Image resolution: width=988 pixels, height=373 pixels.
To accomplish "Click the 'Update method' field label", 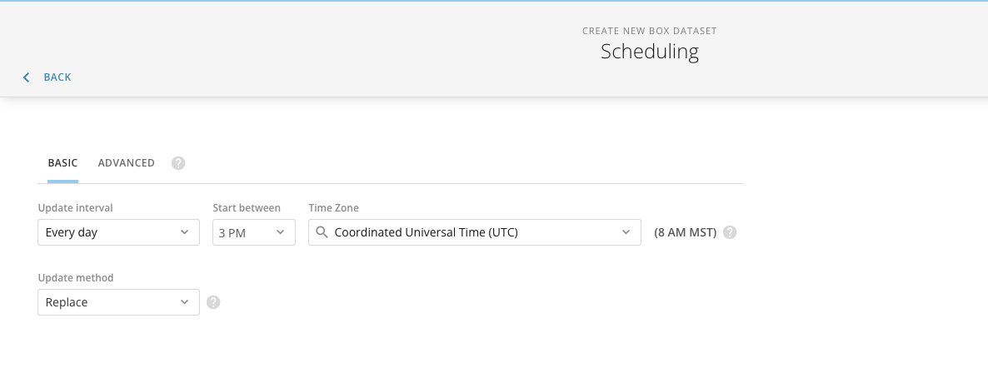I will (x=76, y=278).
